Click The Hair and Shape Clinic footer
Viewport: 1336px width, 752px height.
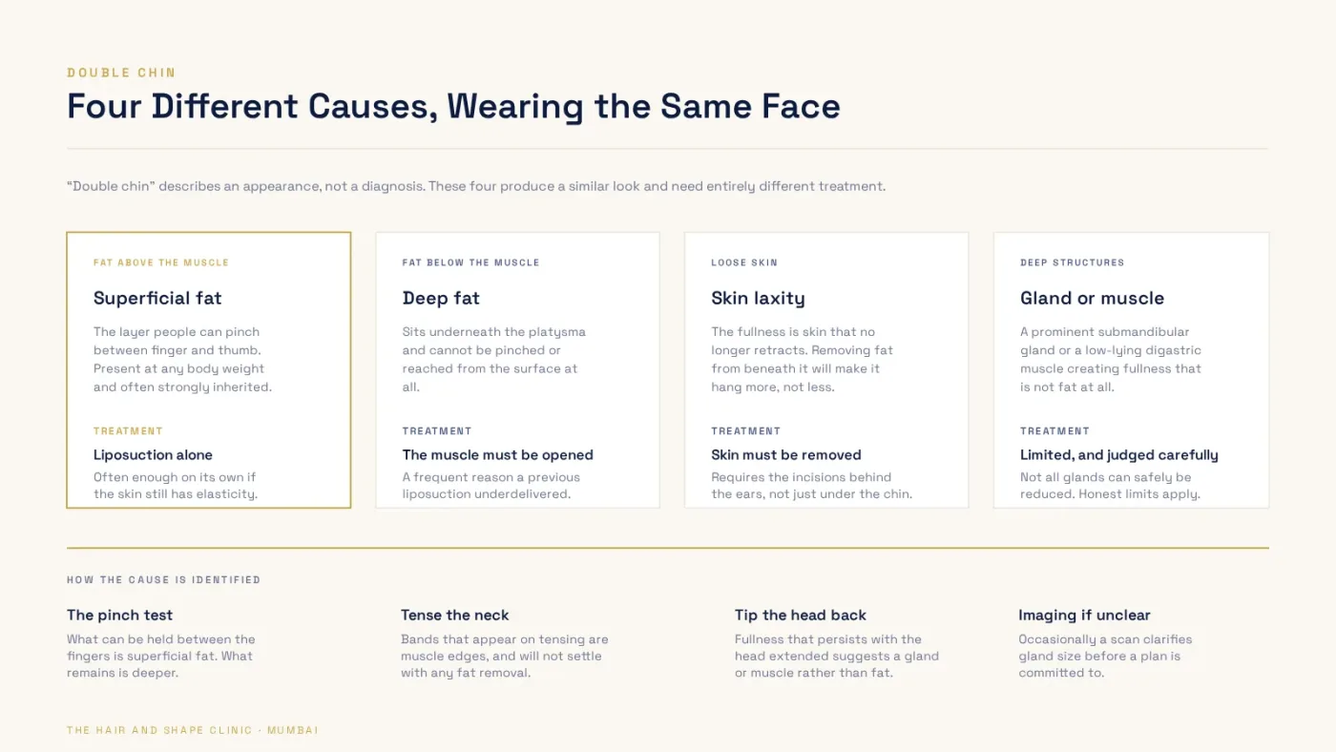coord(193,730)
